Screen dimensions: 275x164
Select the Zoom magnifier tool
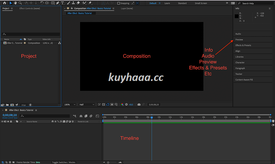(20, 3)
